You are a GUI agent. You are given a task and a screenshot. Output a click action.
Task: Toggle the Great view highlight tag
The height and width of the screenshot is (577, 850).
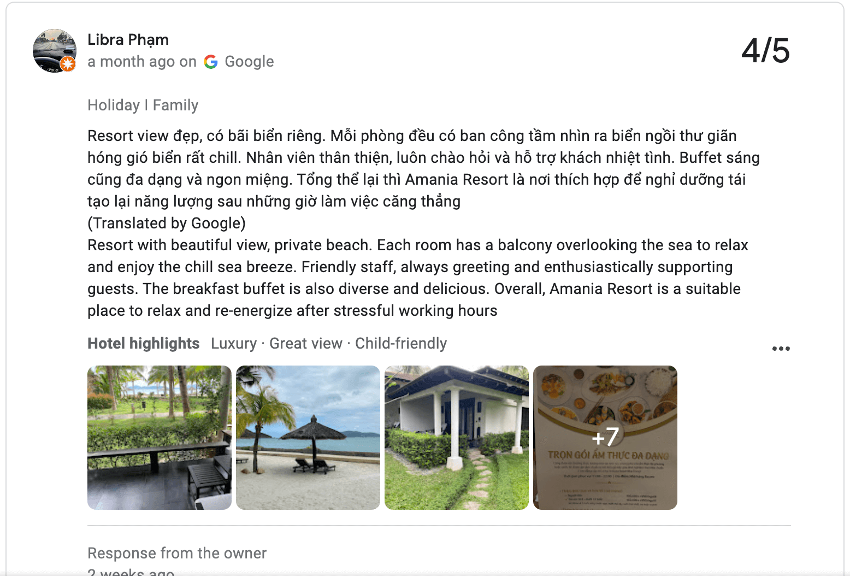pos(306,343)
